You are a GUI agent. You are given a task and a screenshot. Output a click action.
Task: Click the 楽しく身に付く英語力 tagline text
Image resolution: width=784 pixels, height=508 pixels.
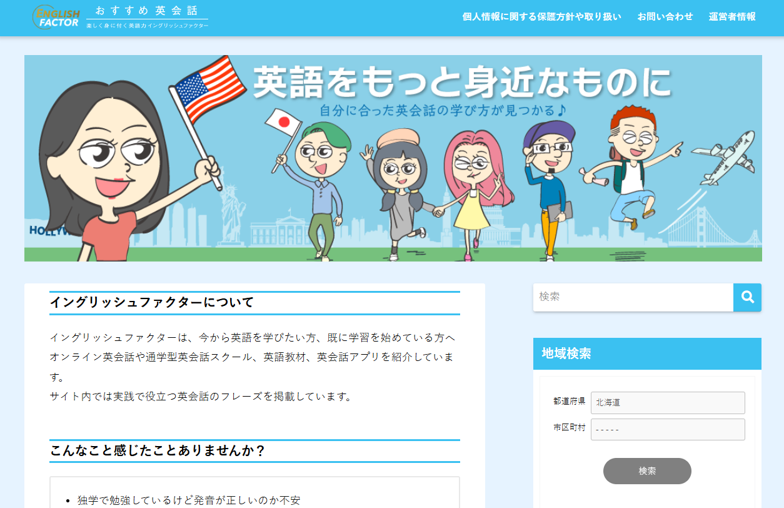[148, 26]
